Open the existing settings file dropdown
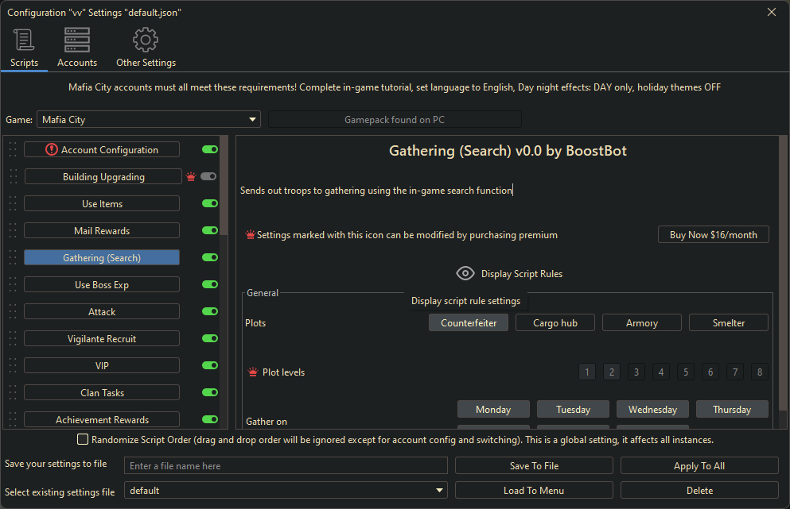The width and height of the screenshot is (790, 509). (x=286, y=491)
